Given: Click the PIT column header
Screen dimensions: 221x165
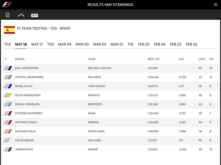Looking at the screenshot, I should point(212,59).
